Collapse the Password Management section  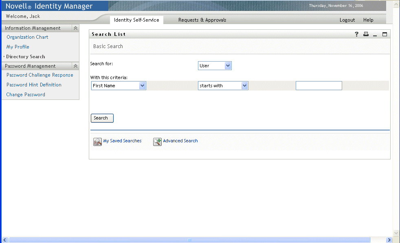(75, 66)
